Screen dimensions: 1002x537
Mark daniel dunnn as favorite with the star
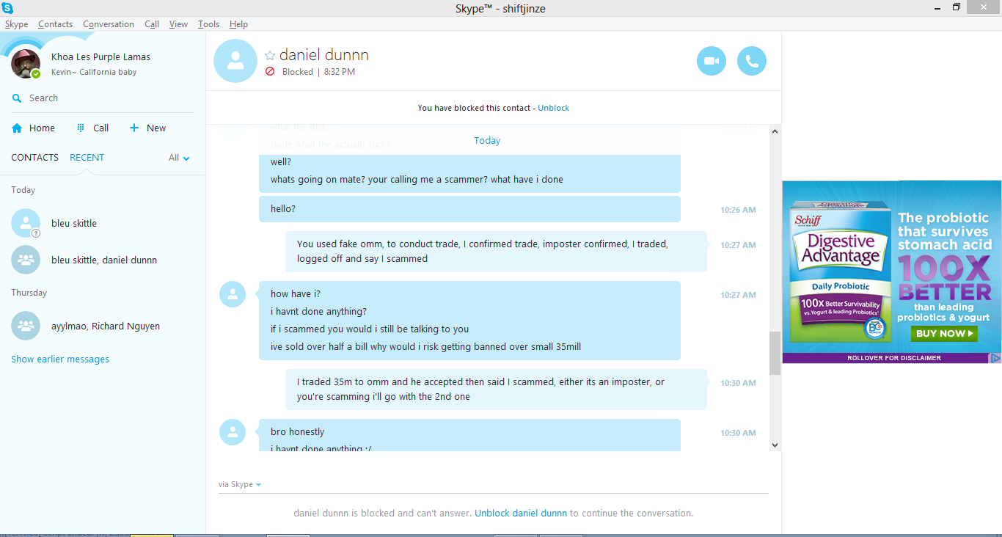pyautogui.click(x=270, y=56)
